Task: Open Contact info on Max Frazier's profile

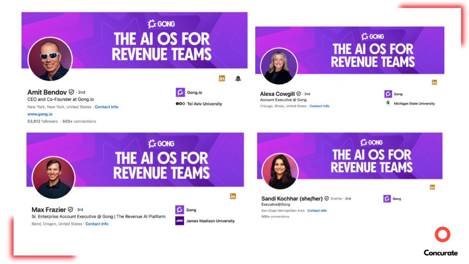Action: tap(97, 224)
